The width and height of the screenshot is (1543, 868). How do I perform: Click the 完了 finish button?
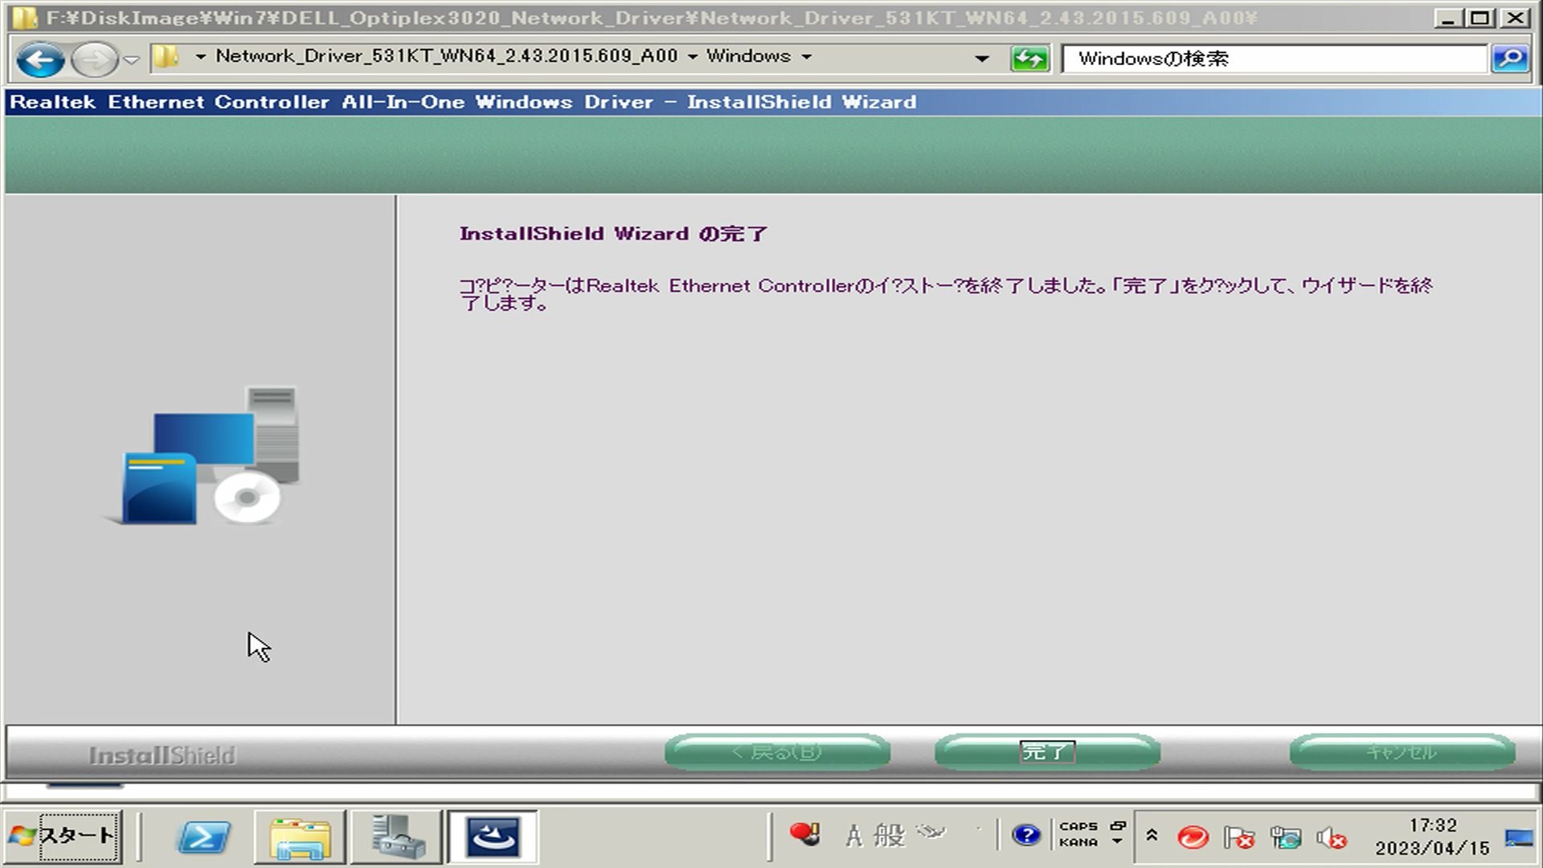point(1047,752)
